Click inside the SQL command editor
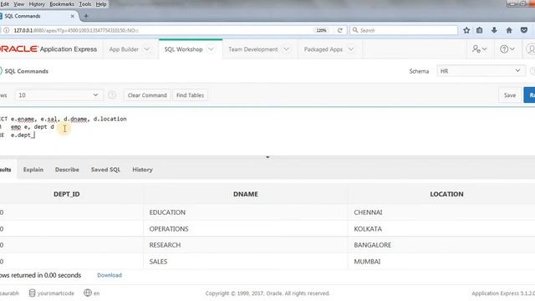Viewport: 535px width, 301px height. coord(267,131)
